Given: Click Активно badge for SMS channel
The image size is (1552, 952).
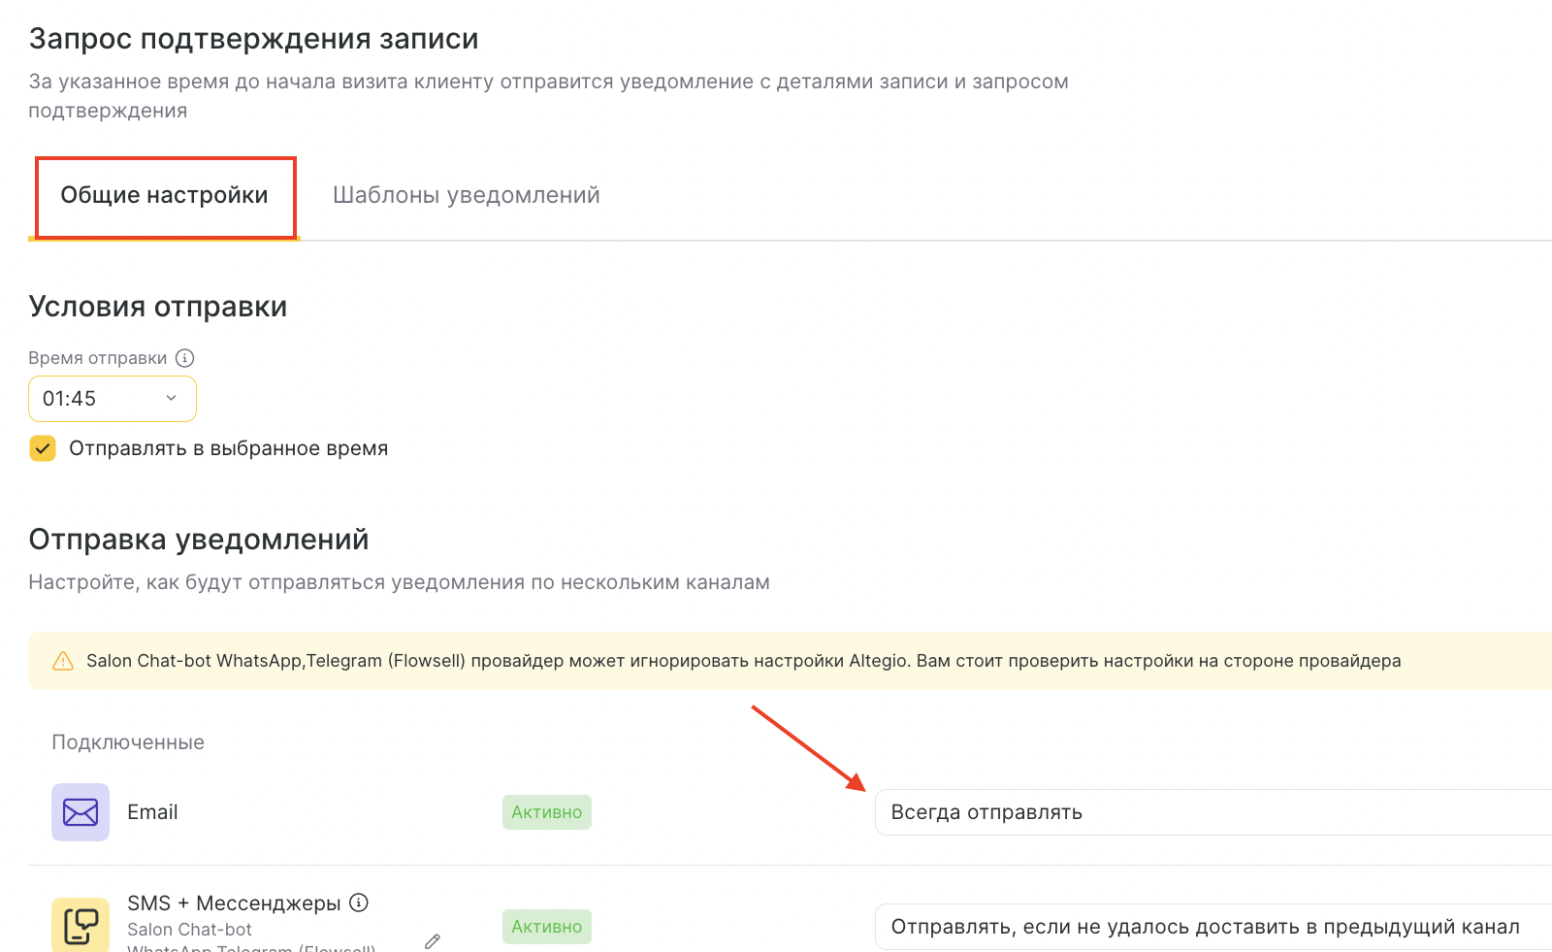Looking at the screenshot, I should tap(546, 927).
